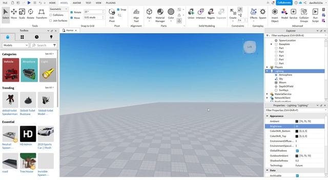Launch the Align Tool
The image size is (328, 184).
(x=136, y=15)
